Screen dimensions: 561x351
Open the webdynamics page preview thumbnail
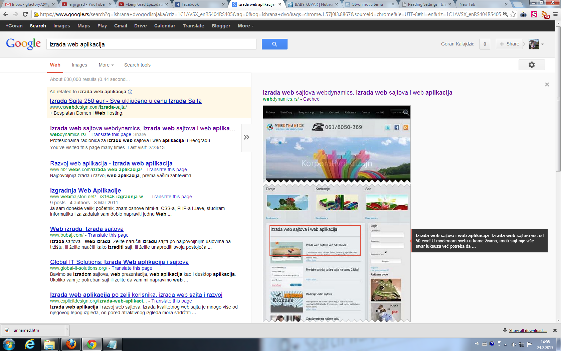tap(337, 214)
